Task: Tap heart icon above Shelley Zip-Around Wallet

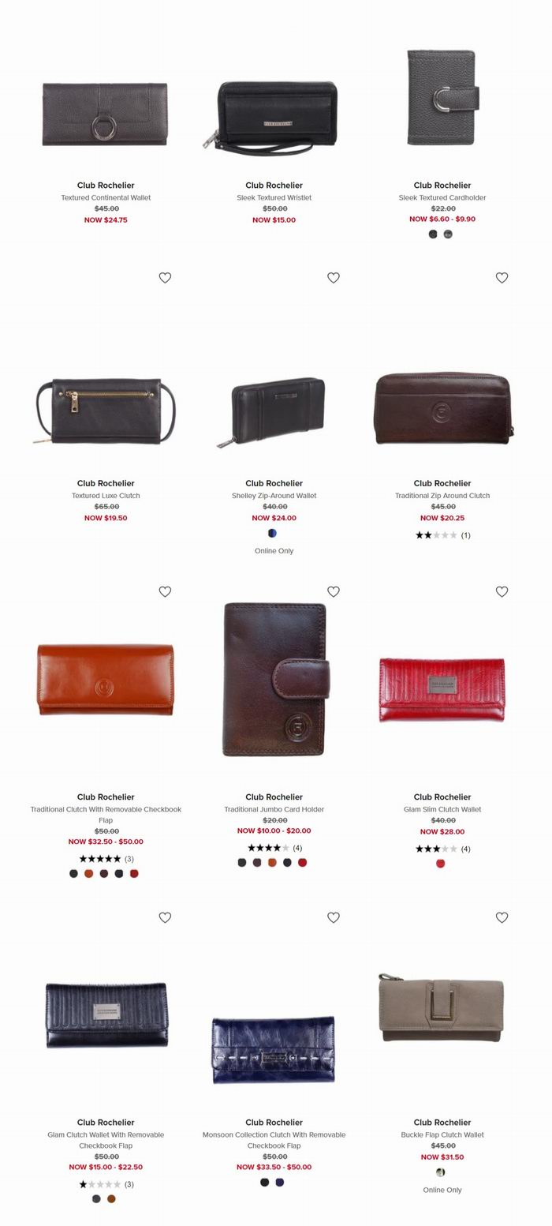Action: coord(334,278)
